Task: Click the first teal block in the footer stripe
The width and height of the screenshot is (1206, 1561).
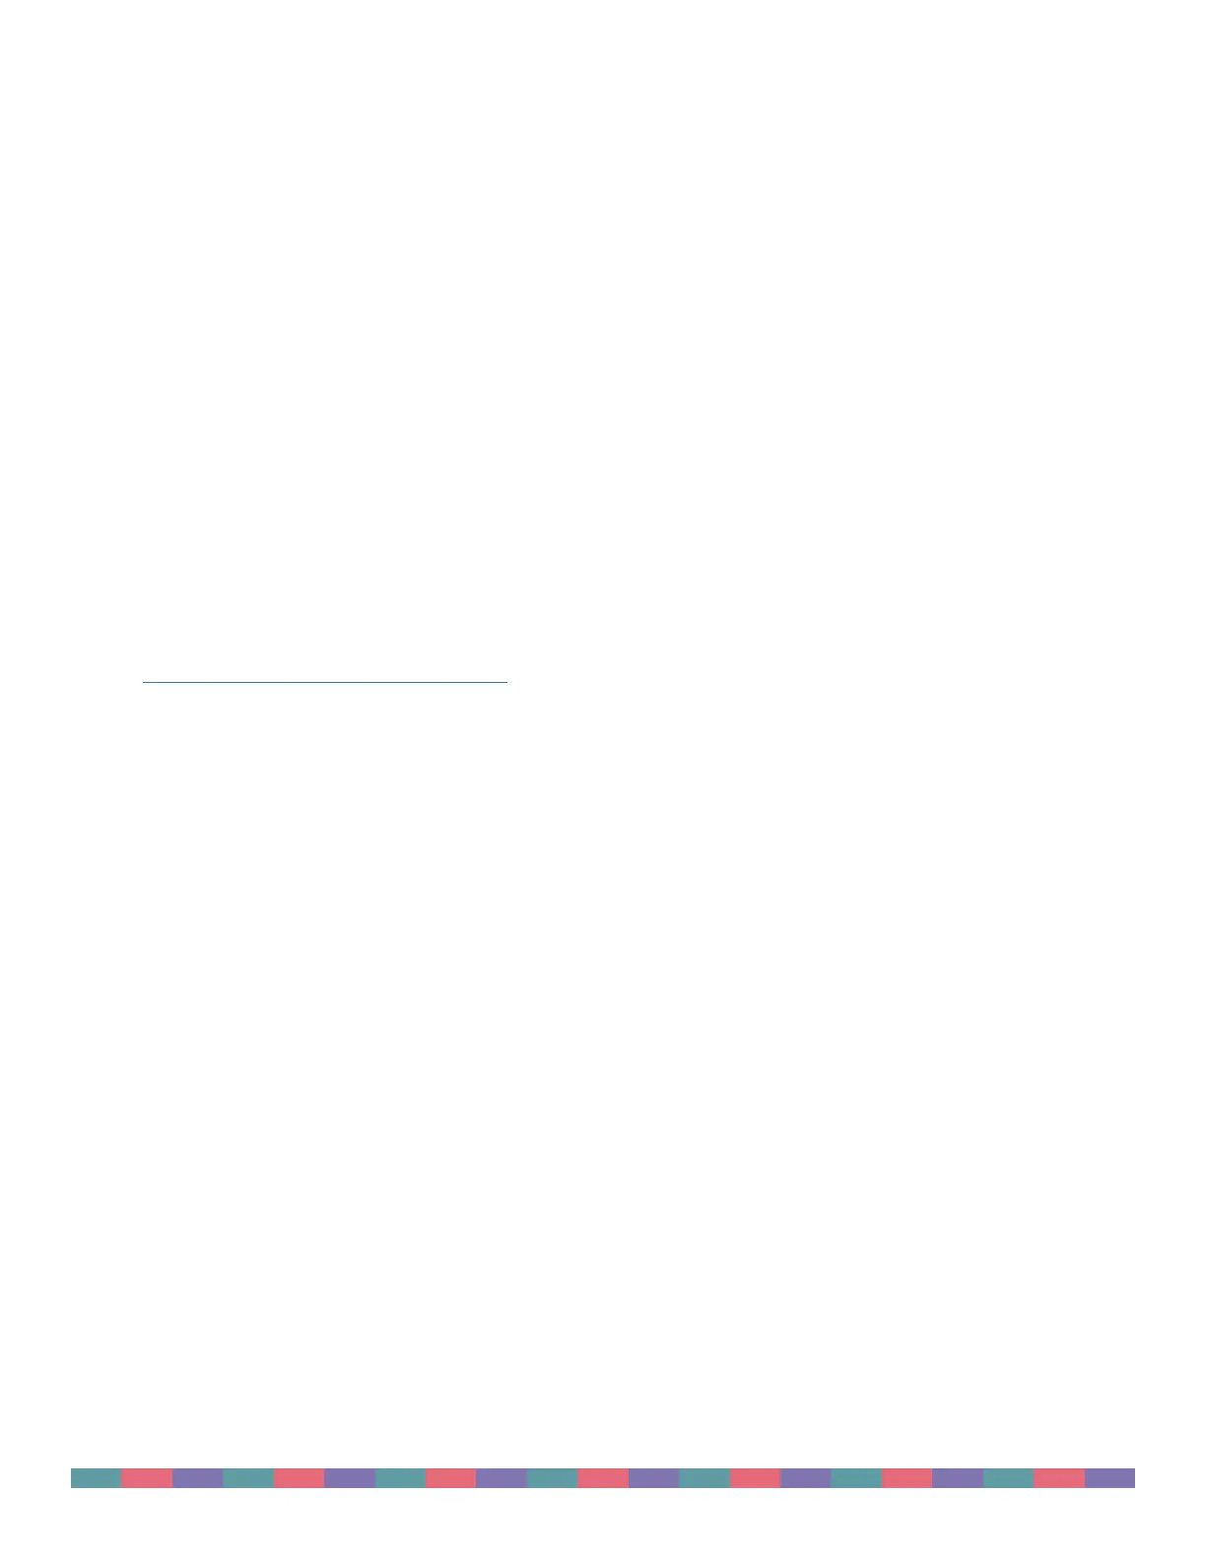Action: click(96, 1477)
